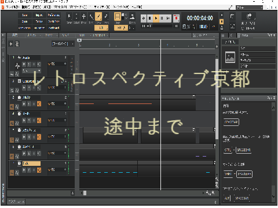
Task: Open the 挿入 menu
Action: click(x=47, y=7)
